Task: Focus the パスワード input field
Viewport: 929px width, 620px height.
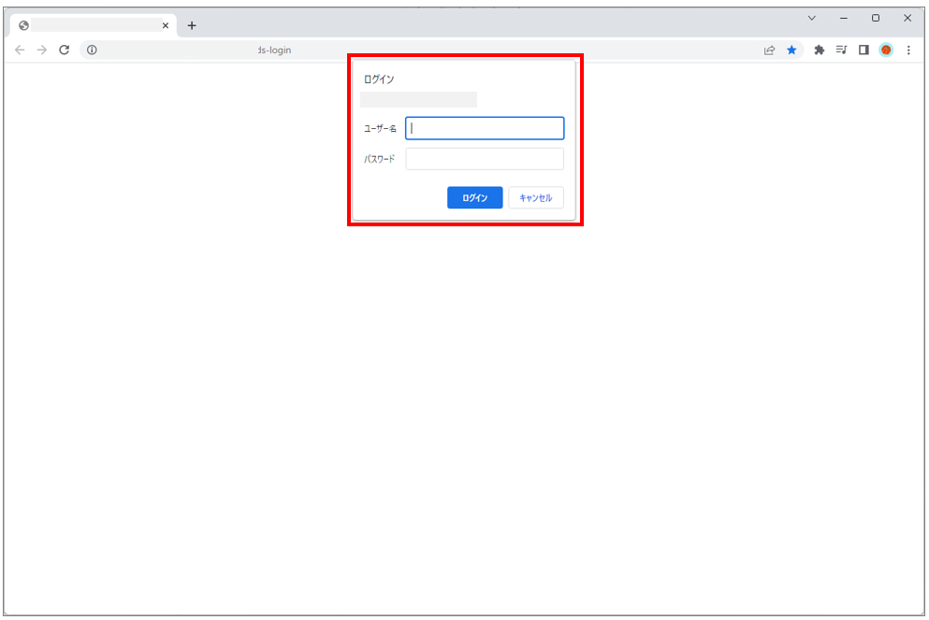Action: (x=485, y=159)
